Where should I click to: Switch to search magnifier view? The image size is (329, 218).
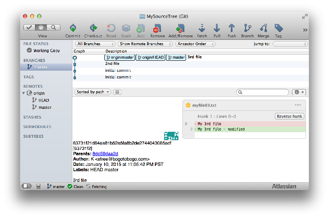53,28
